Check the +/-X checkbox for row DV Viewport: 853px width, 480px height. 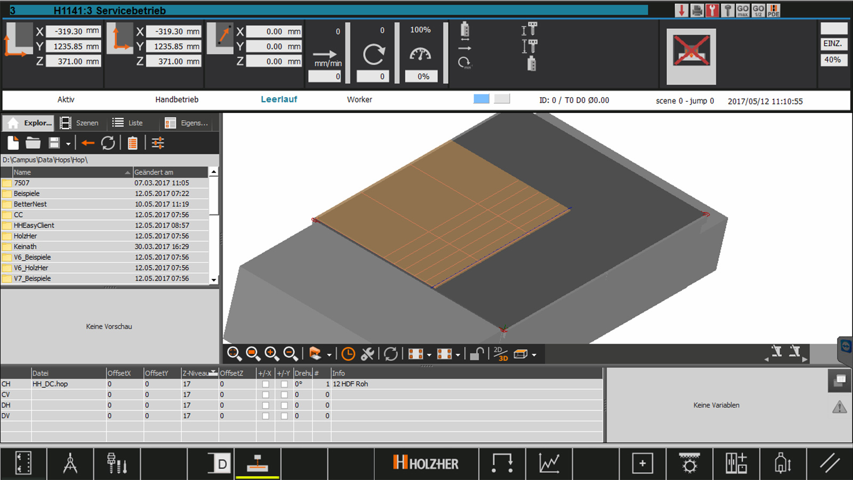(x=265, y=416)
